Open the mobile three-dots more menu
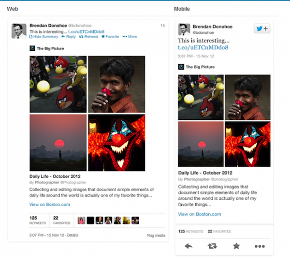 click(x=260, y=246)
